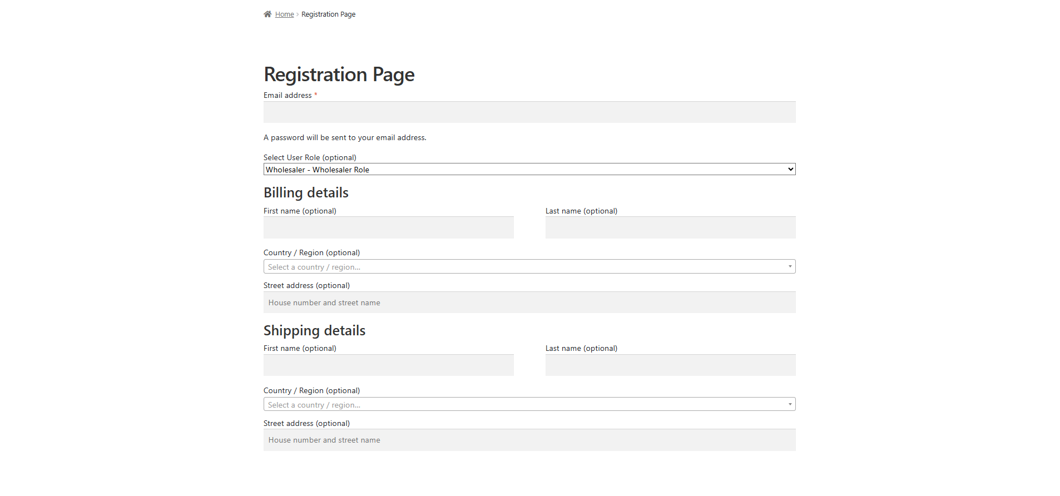Click the Select User Role (optional) label
This screenshot has width=1060, height=496.
point(310,157)
